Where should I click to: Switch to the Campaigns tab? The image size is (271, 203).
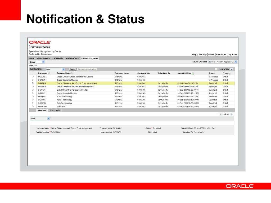(57, 58)
